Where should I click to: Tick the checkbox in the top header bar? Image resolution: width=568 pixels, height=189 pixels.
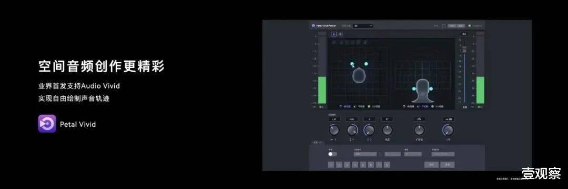coord(444,26)
